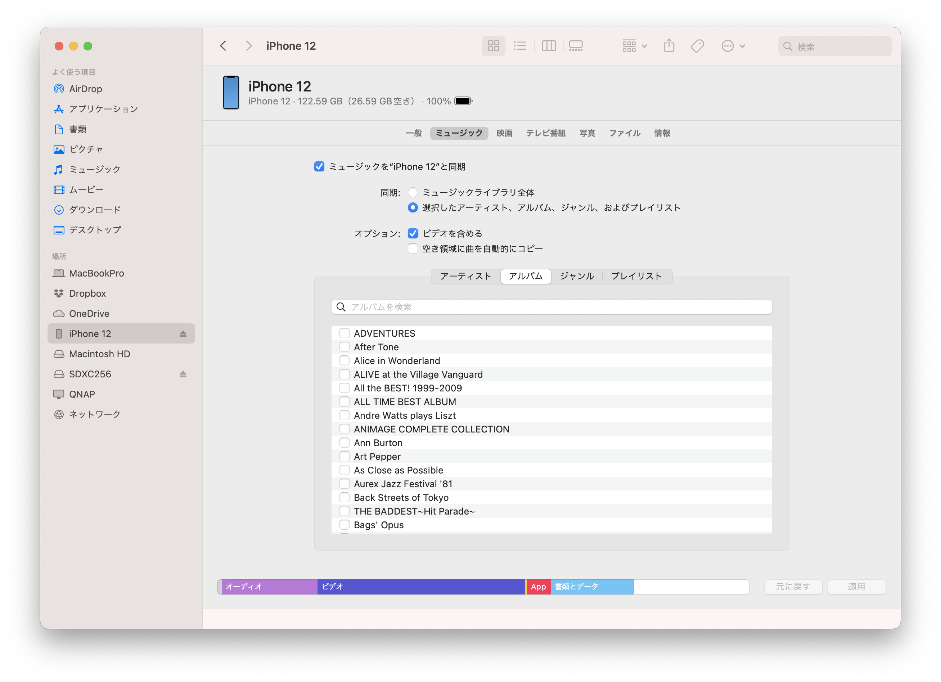941x682 pixels.
Task: Go back with the left chevron
Action: point(223,46)
